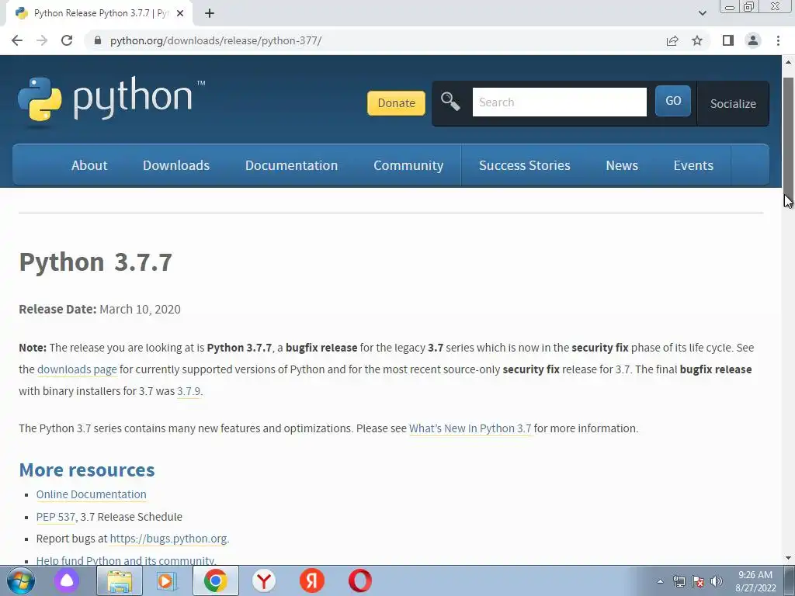Viewport: 795px width, 596px height.
Task: Open the Online Documentation link
Action: (x=92, y=494)
